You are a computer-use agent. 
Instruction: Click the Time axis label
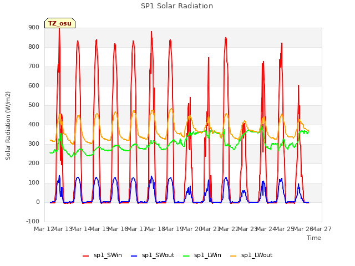314,238
